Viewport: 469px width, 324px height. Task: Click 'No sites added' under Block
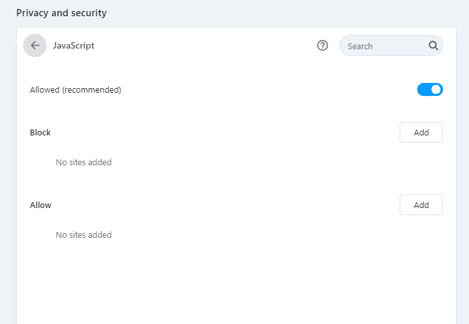pyautogui.click(x=84, y=162)
